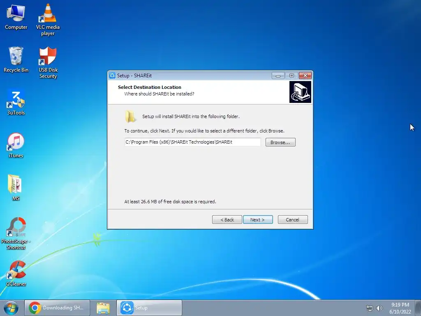
Task: Select the iTunes desktop shortcut
Action: point(16,145)
